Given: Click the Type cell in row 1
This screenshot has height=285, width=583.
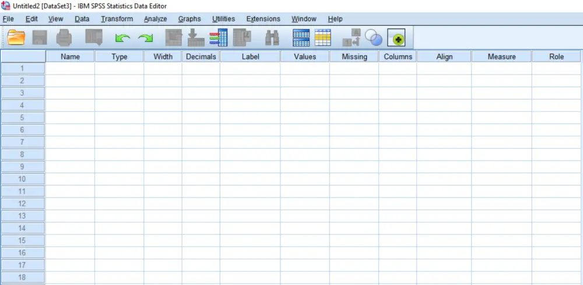Looking at the screenshot, I should click(x=120, y=68).
